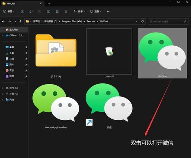Image resolution: width=191 pixels, height=158 pixels.
Task: Click the Rename icon in toolbar
Action: (49, 11)
